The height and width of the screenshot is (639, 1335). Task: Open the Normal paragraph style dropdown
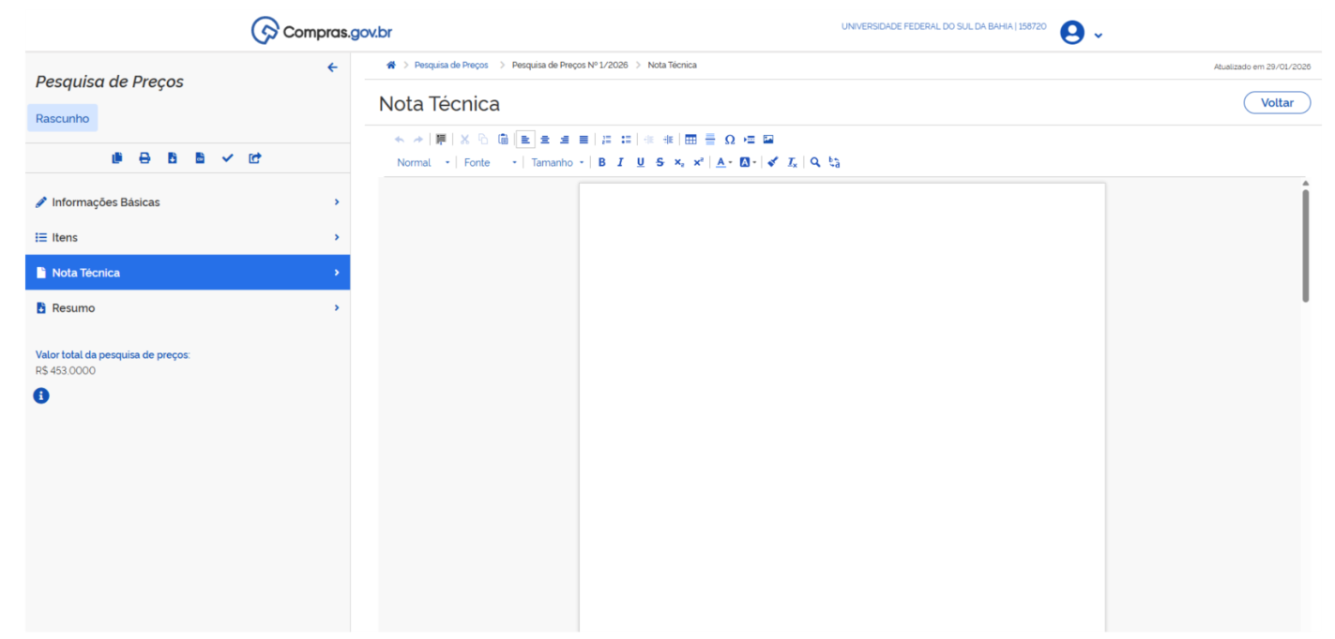point(422,162)
